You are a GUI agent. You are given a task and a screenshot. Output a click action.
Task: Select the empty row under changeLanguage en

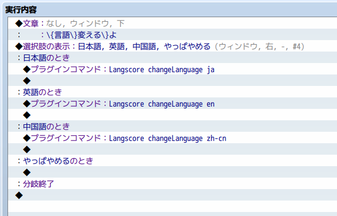173,115
